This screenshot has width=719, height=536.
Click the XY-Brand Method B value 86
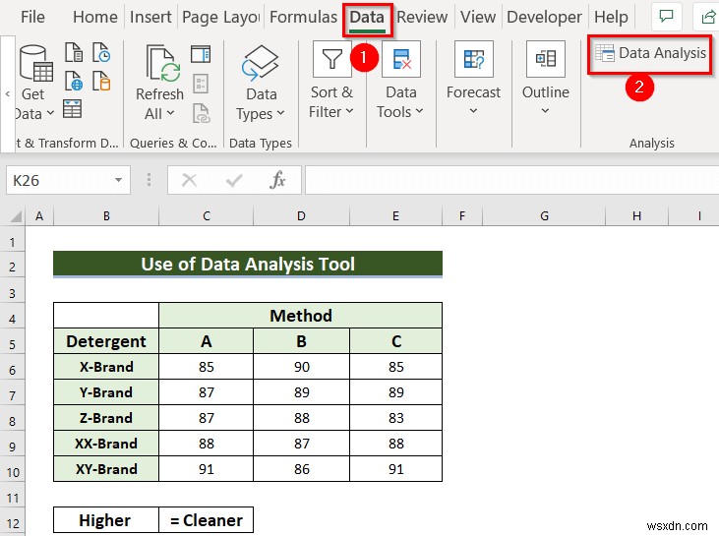point(301,469)
